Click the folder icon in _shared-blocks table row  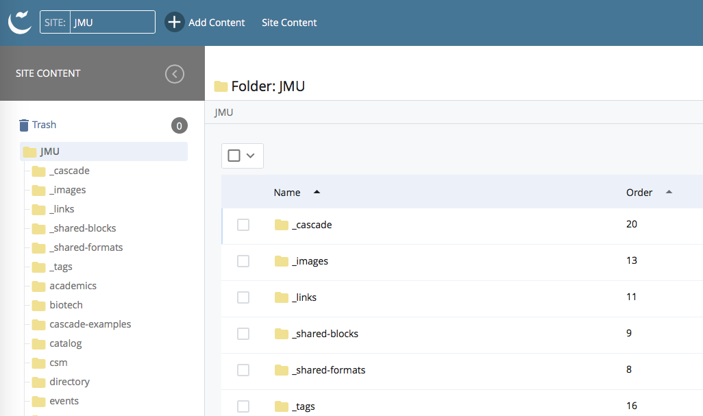[x=282, y=334]
